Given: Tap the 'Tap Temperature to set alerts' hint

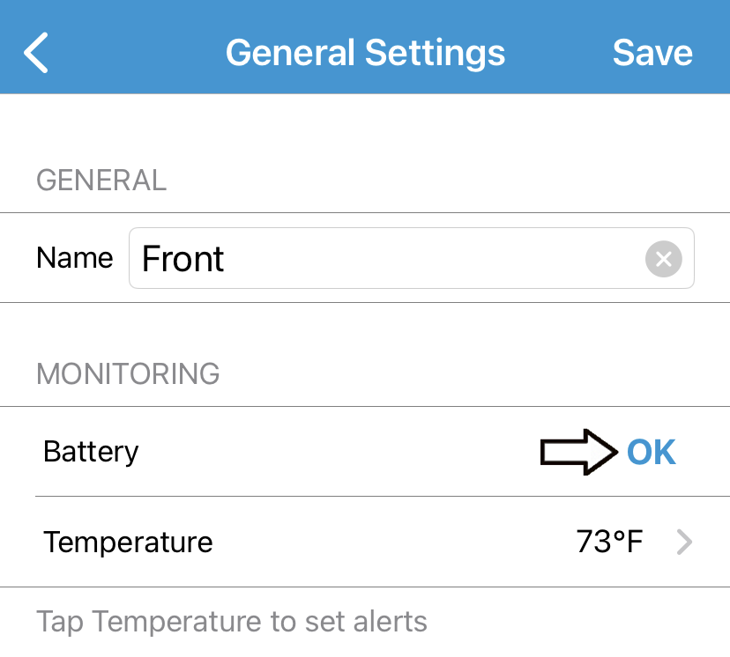Looking at the screenshot, I should [231, 622].
